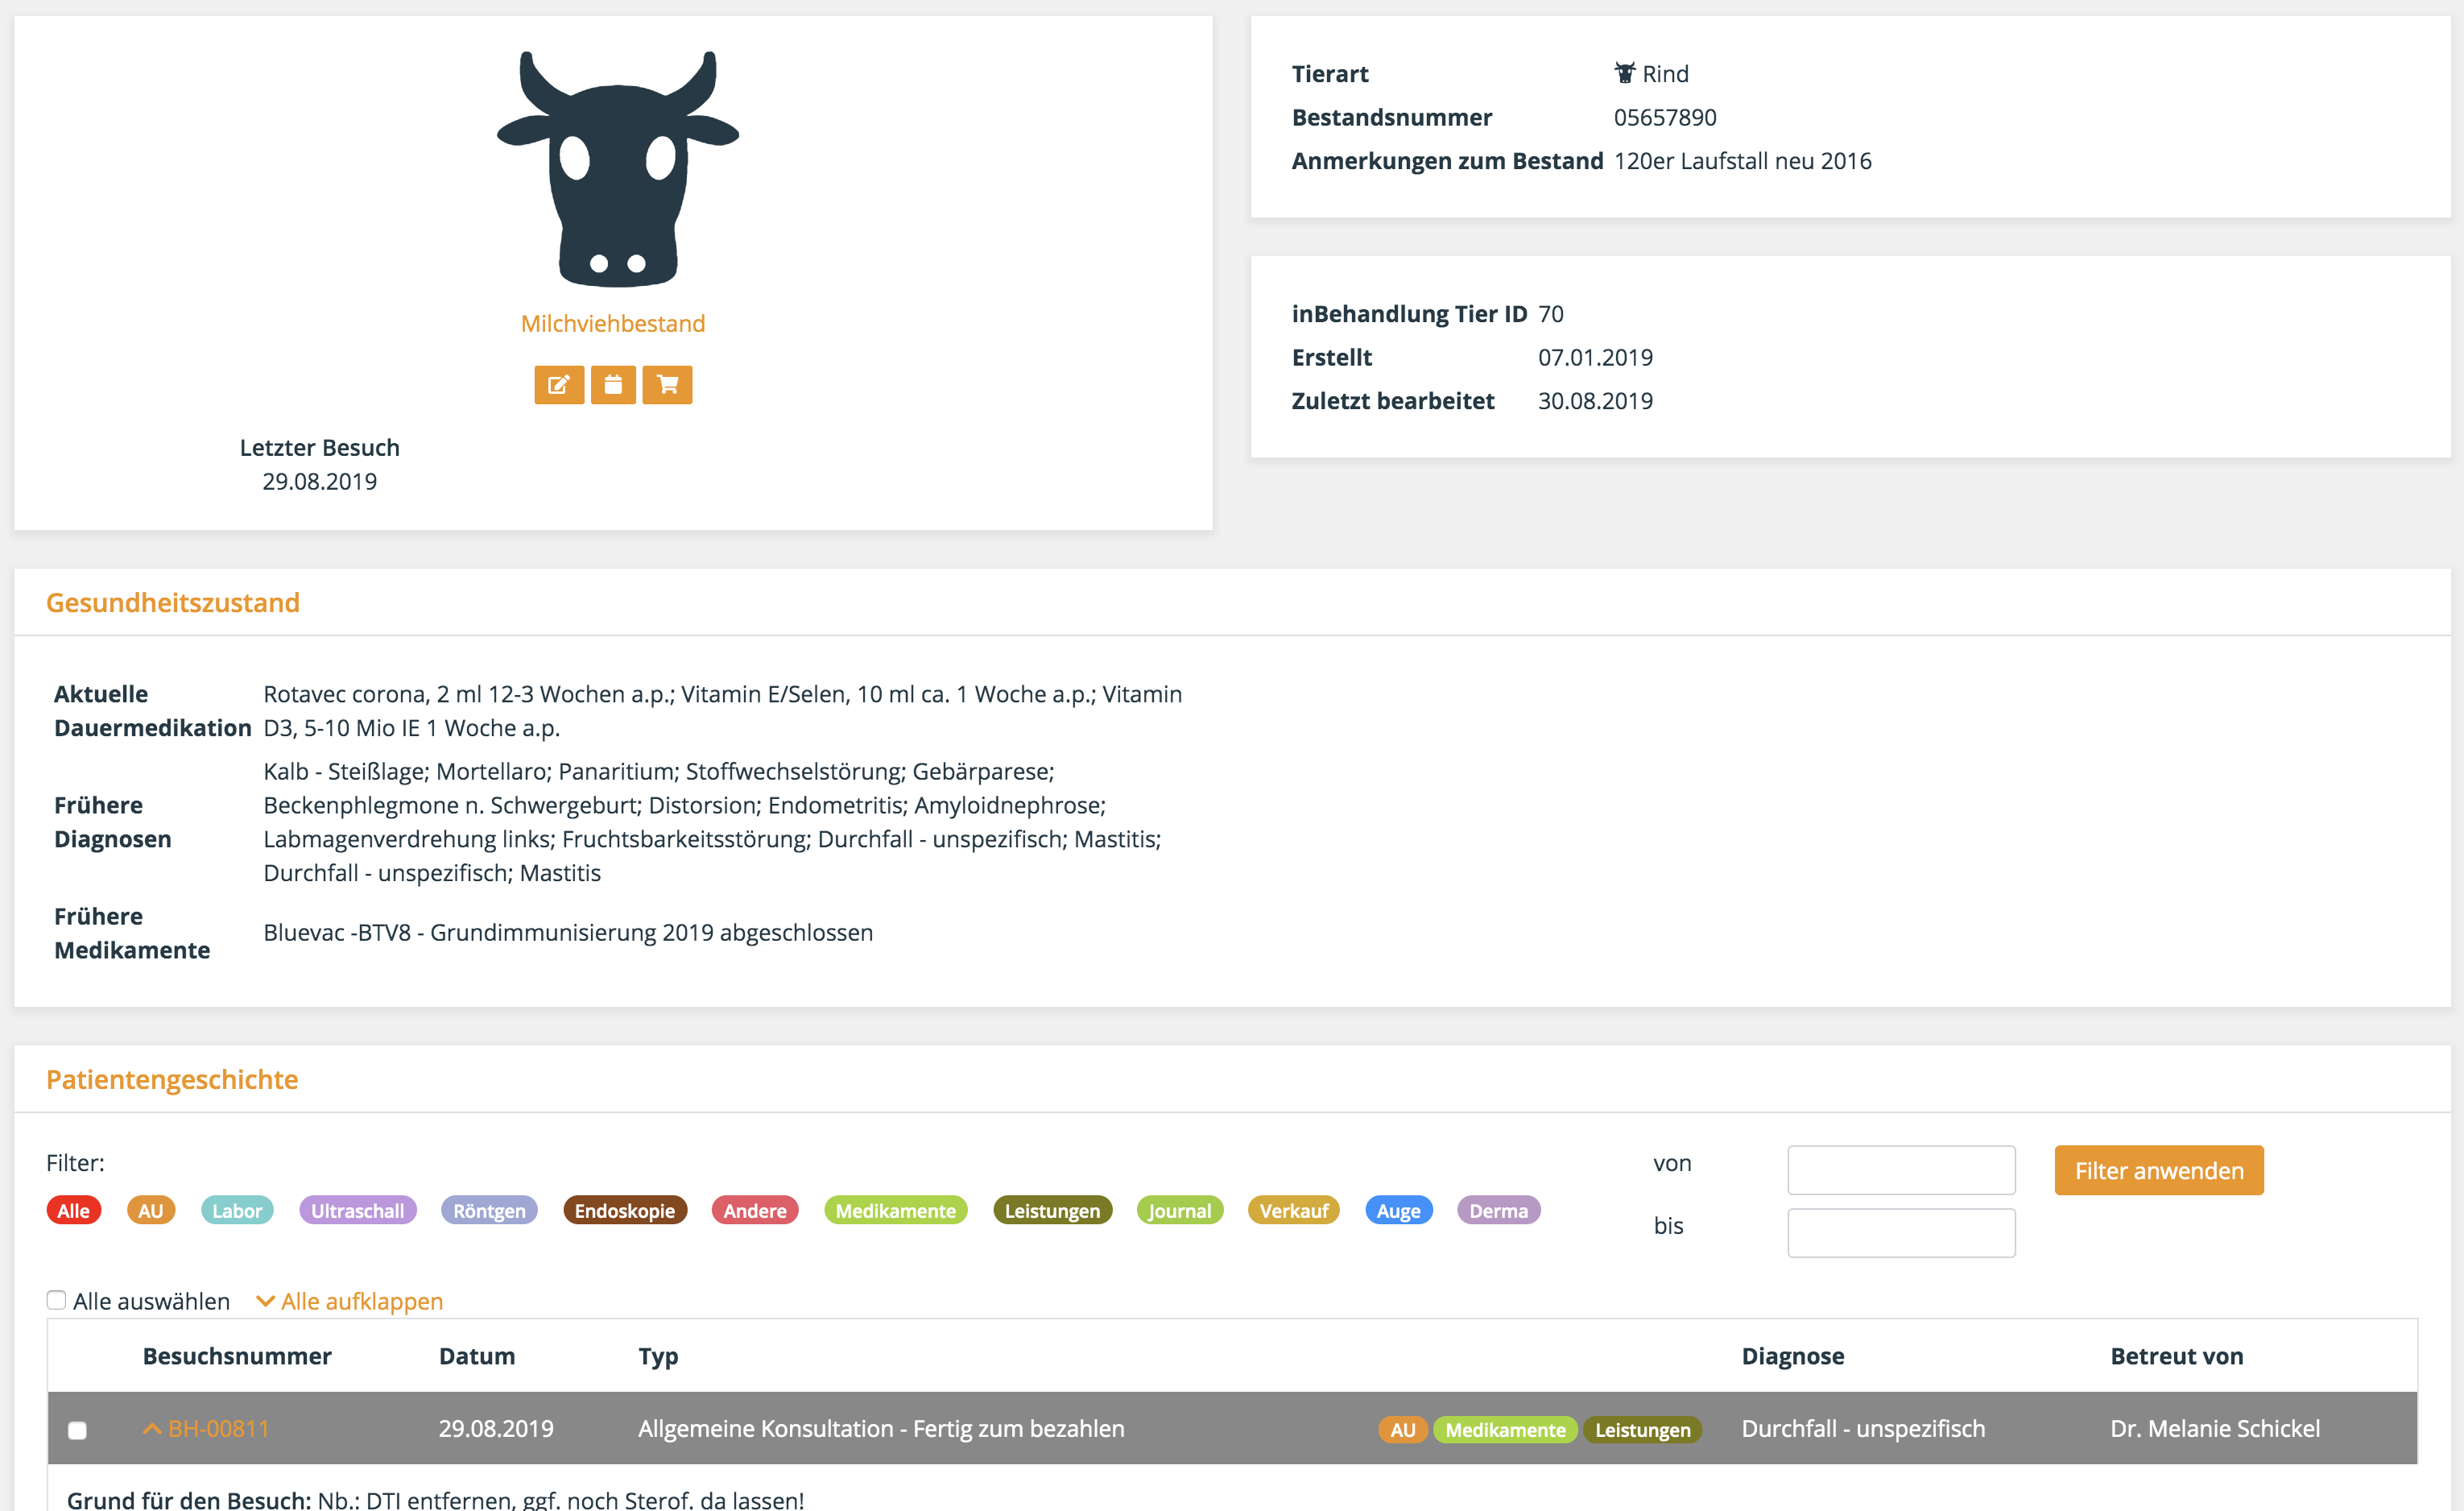Click the Grund für den Besuch note
2464x1511 pixels.
pos(435,1499)
